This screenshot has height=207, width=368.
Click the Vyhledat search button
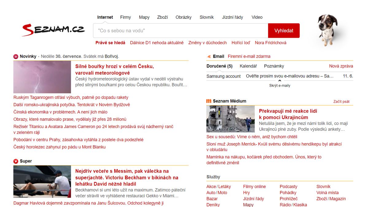pyautogui.click(x=284, y=31)
